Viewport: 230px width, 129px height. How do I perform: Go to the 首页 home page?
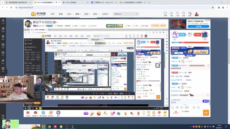(53, 14)
